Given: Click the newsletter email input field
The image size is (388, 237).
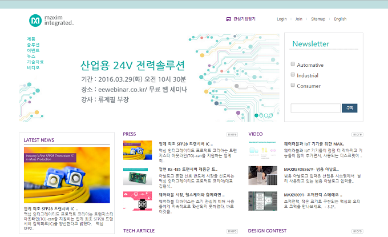Looking at the screenshot, I should (315, 108).
